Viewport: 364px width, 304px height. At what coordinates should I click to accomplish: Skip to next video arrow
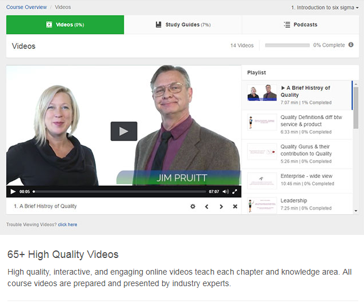pos(221,206)
